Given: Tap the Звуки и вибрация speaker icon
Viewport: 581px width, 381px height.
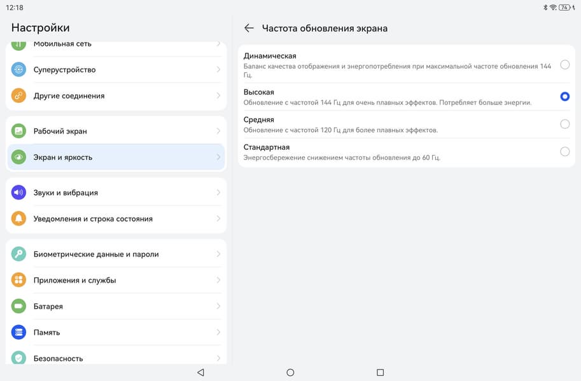Looking at the screenshot, I should coord(18,192).
